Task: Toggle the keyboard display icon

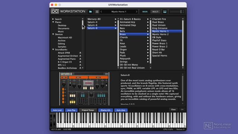Action: [x=165, y=12]
